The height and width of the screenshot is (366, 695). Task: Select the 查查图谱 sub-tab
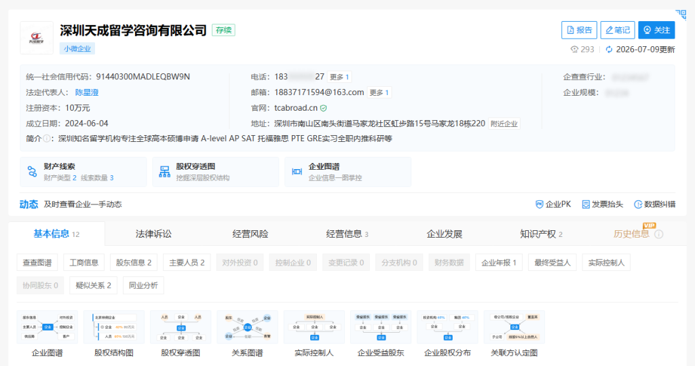point(37,263)
